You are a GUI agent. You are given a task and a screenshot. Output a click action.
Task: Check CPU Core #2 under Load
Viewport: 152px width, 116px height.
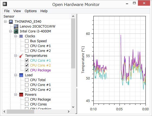tap(27, 90)
